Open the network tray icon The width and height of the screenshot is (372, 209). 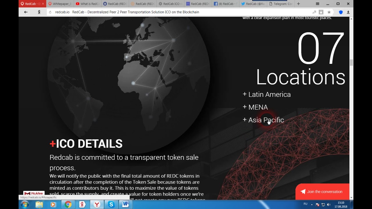pos(323,205)
